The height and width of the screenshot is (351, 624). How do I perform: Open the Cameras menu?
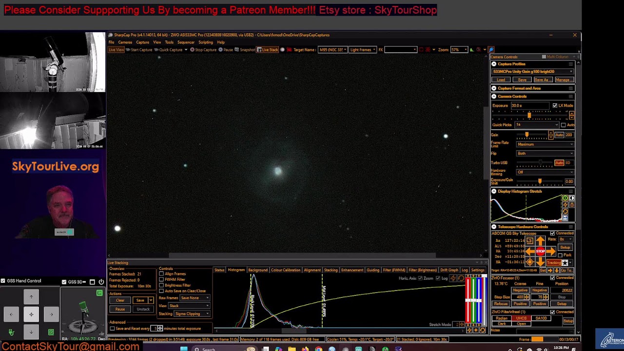(x=125, y=42)
